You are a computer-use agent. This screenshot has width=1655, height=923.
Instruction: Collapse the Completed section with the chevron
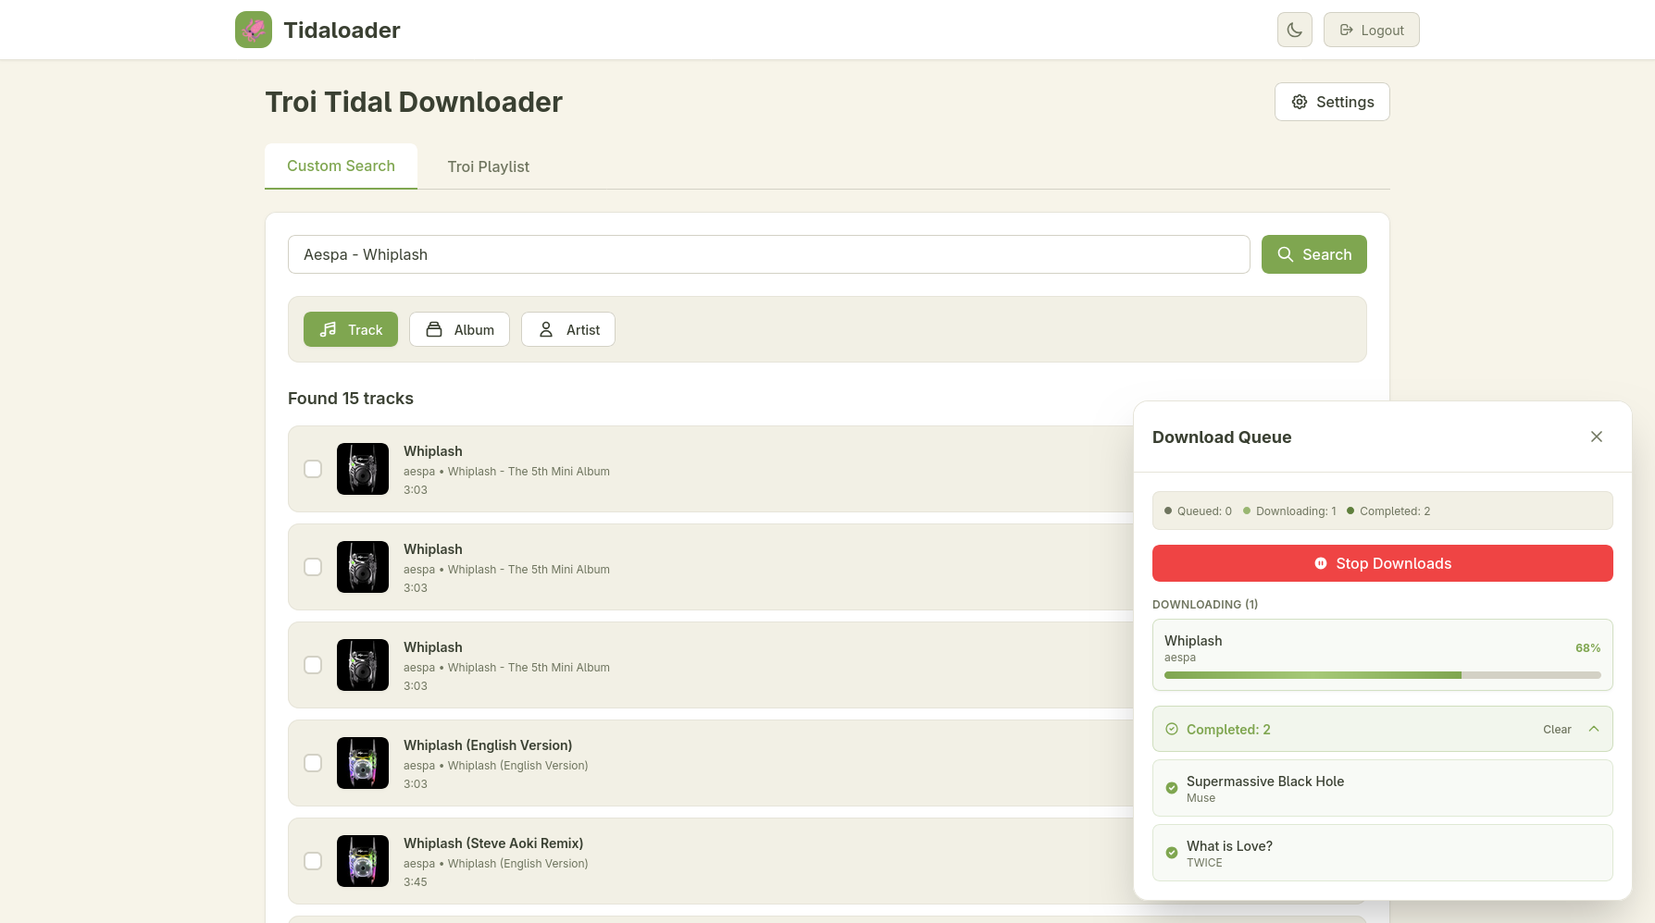[x=1594, y=729]
